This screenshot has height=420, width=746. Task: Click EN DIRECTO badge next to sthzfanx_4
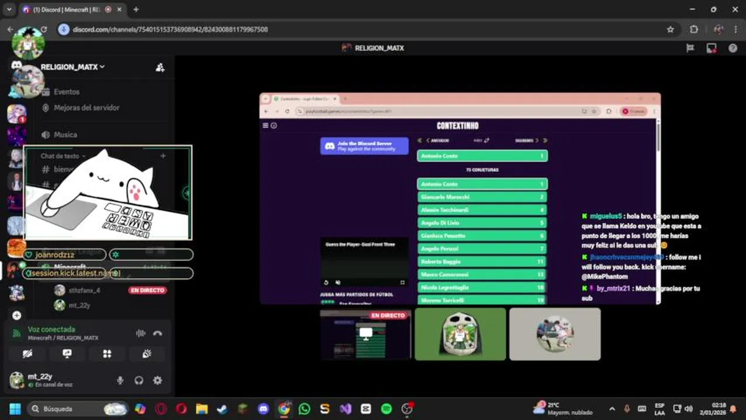coord(147,290)
